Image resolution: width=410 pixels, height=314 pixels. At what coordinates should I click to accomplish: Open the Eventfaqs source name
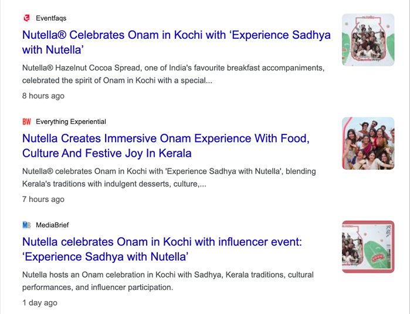(51, 18)
